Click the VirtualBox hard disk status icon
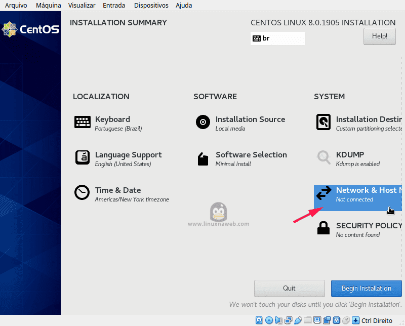This screenshot has width=405, height=326. coord(259,320)
